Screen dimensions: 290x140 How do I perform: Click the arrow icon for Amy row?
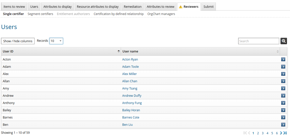[283, 88]
